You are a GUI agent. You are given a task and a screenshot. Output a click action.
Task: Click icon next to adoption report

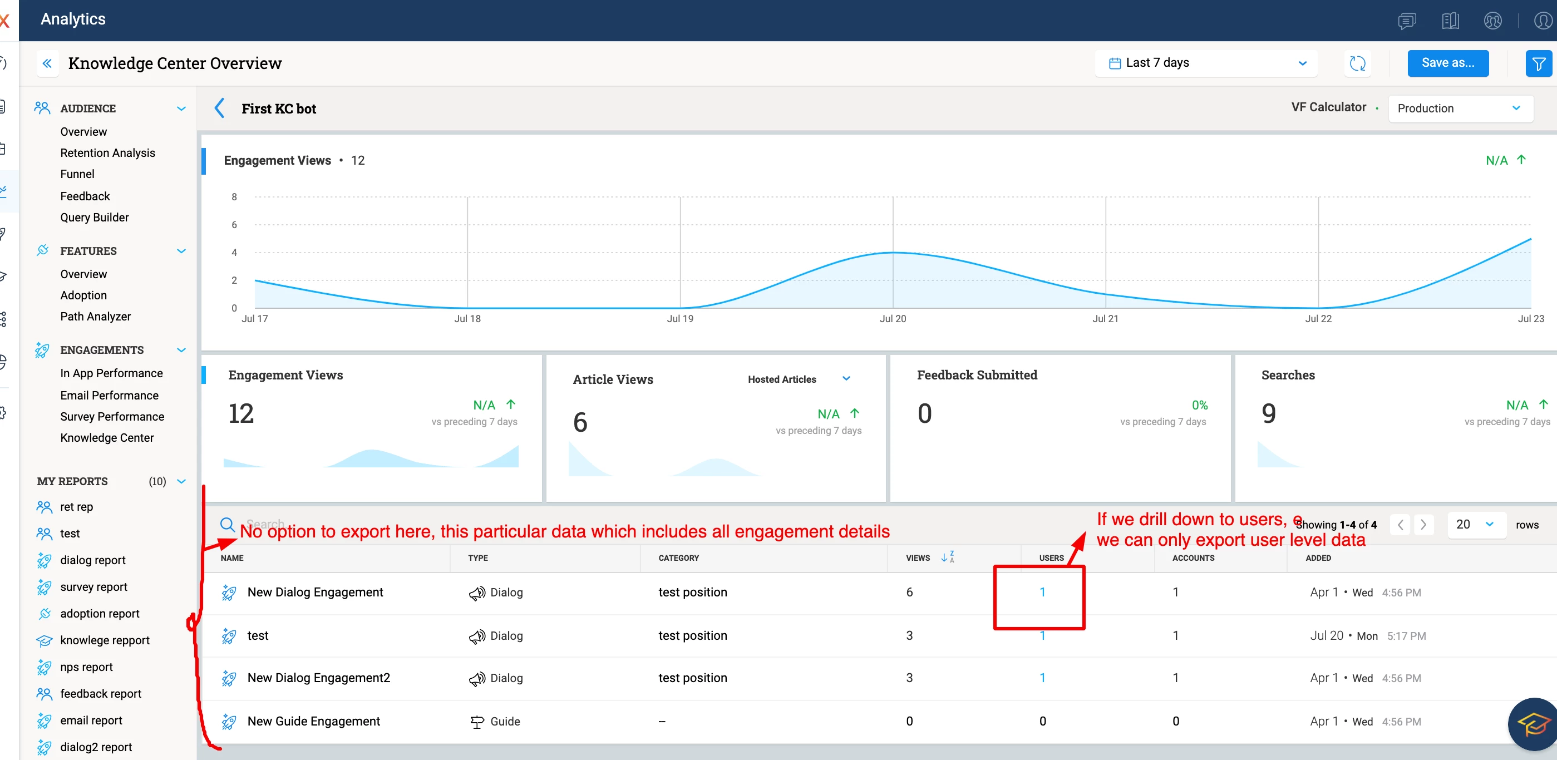coord(44,613)
